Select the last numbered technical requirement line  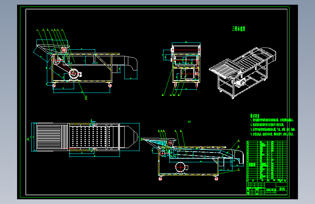(272, 134)
